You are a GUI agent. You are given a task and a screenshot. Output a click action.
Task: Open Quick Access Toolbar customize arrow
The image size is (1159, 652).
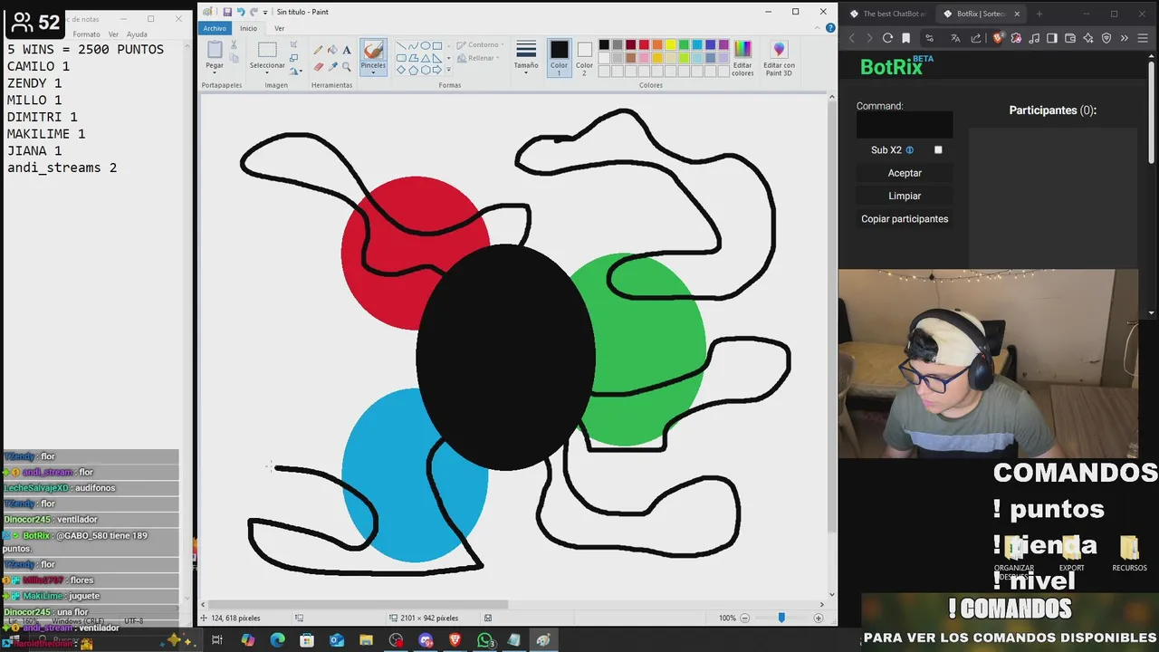click(x=266, y=12)
